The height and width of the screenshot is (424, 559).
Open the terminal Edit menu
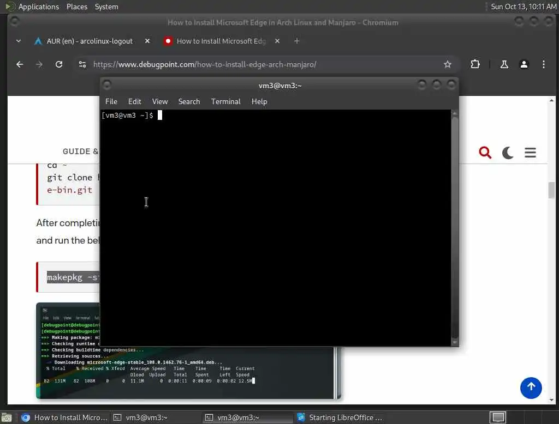[x=134, y=101]
